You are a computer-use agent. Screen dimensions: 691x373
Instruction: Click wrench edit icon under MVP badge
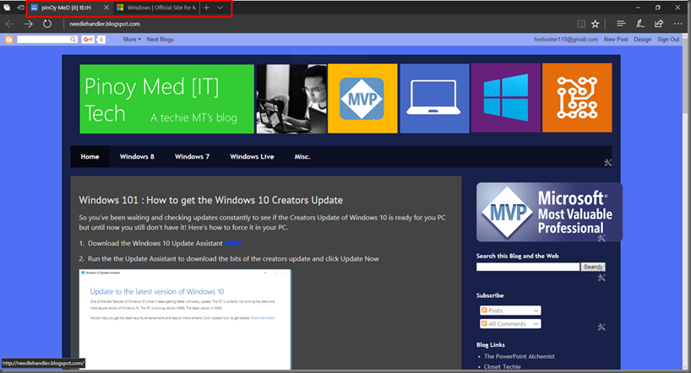tap(601, 238)
